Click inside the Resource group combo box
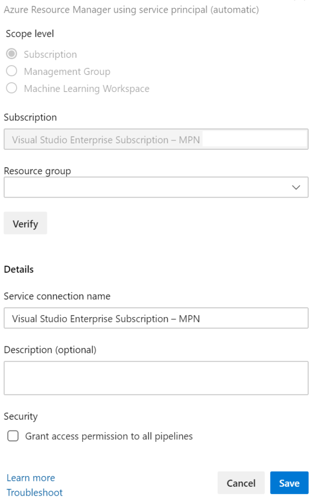Image resolution: width=316 pixels, height=501 pixels. (x=147, y=187)
